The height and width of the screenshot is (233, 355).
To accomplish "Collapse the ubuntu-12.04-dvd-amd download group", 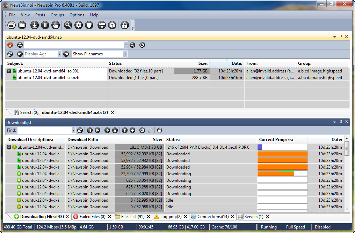I will [9, 147].
